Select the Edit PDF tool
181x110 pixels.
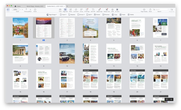(x=93, y=10)
